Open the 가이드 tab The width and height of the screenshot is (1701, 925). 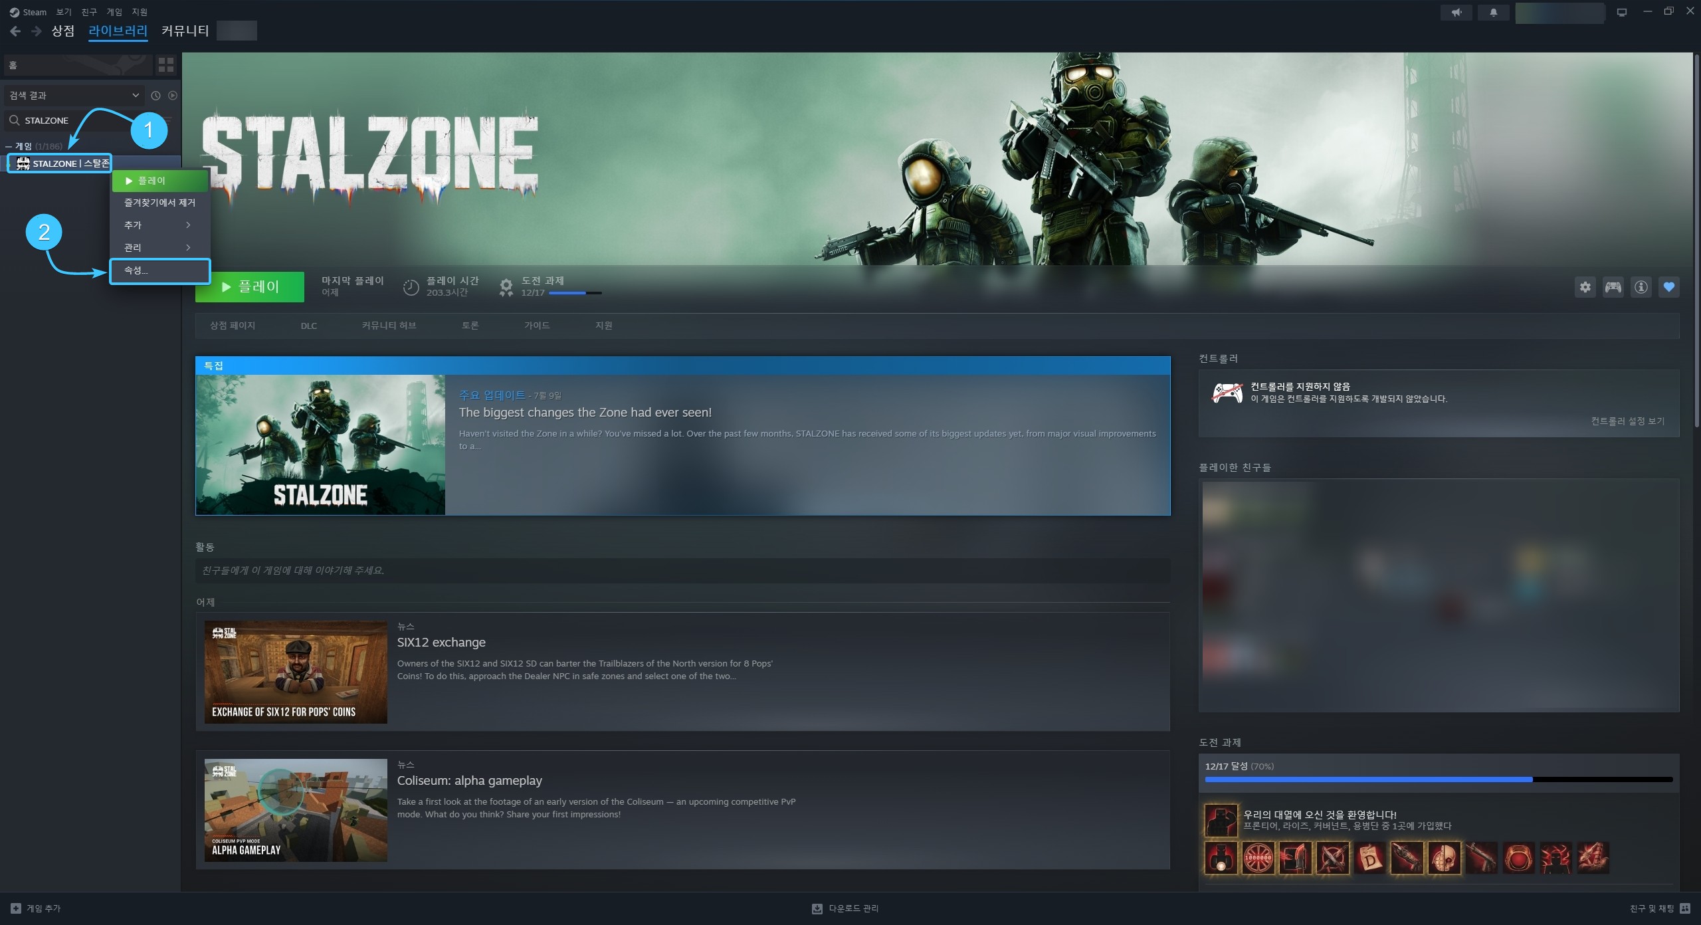[x=537, y=326]
